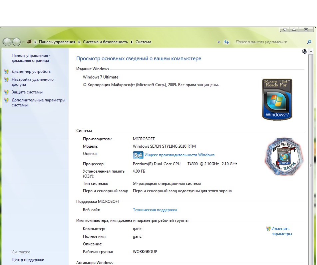Expand the arrow after Панель управления breadcrumb
The height and width of the screenshot is (265, 317).
click(x=79, y=42)
